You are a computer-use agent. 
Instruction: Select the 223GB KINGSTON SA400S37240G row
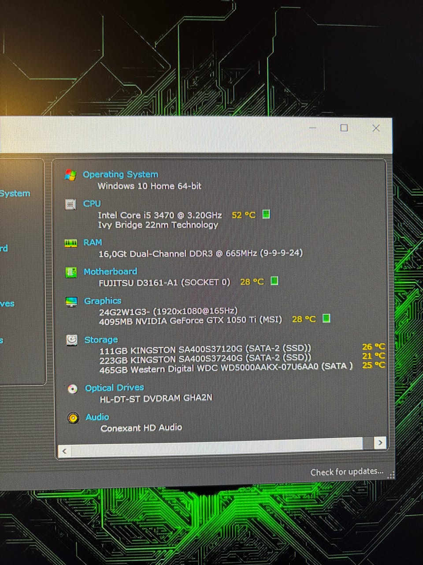pyautogui.click(x=205, y=359)
